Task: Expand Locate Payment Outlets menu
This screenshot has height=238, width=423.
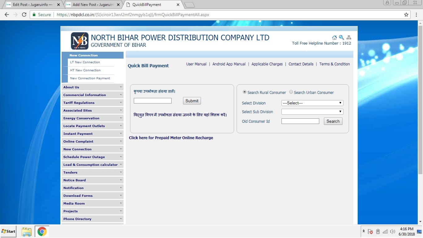Action: [x=92, y=126]
